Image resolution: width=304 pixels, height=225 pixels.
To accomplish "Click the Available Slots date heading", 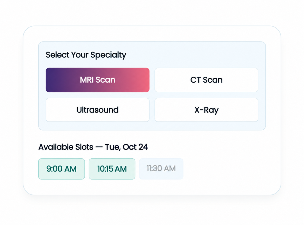I will (93, 147).
